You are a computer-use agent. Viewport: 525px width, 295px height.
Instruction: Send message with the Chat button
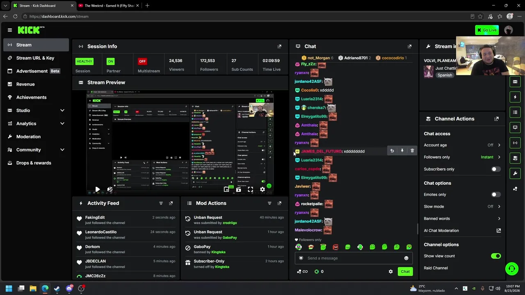[405, 272]
